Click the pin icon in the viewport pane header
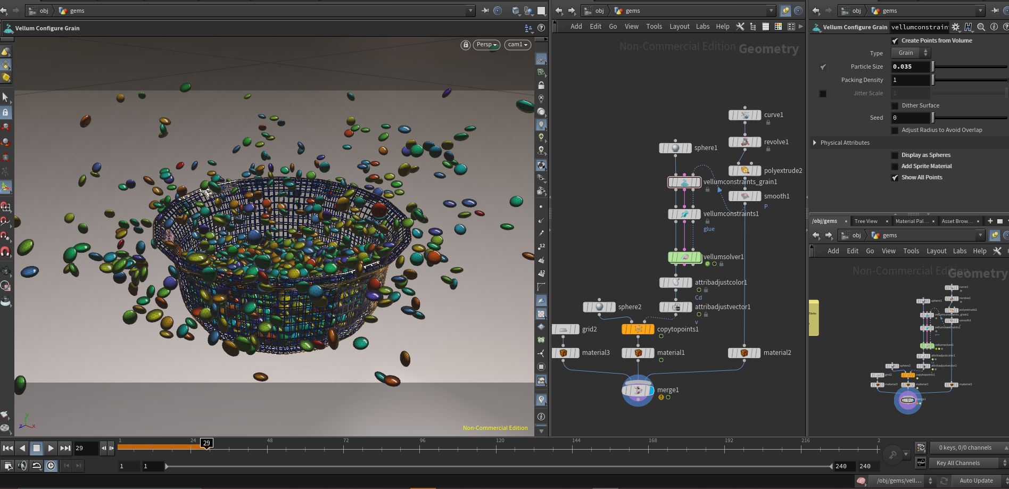This screenshot has height=489, width=1009. tap(485, 11)
